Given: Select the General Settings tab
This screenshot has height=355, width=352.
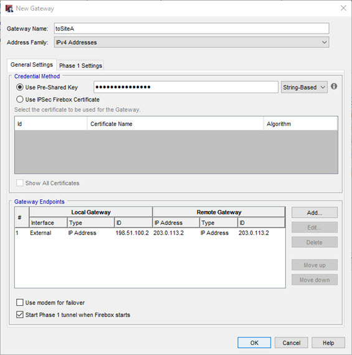Looking at the screenshot, I should pos(32,65).
